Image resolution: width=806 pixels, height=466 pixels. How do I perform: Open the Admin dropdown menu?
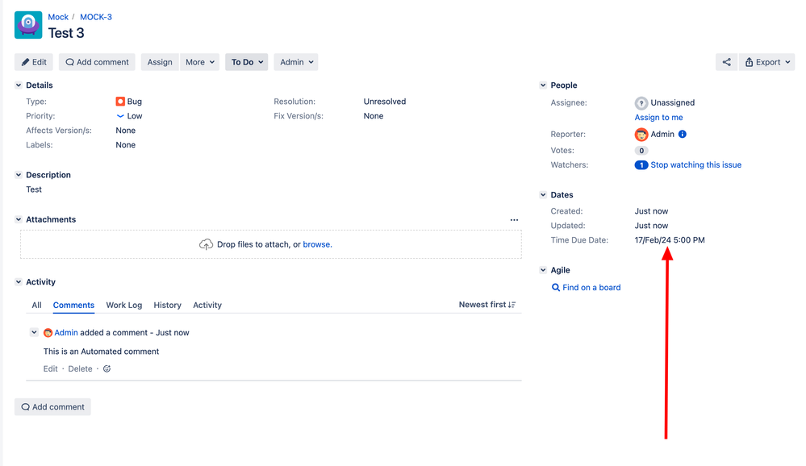click(296, 62)
